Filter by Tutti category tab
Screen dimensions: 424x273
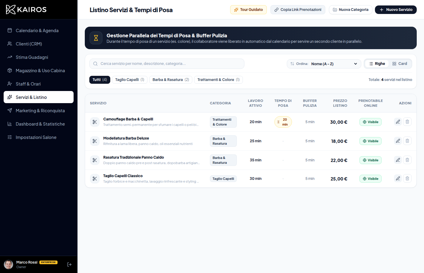click(100, 80)
